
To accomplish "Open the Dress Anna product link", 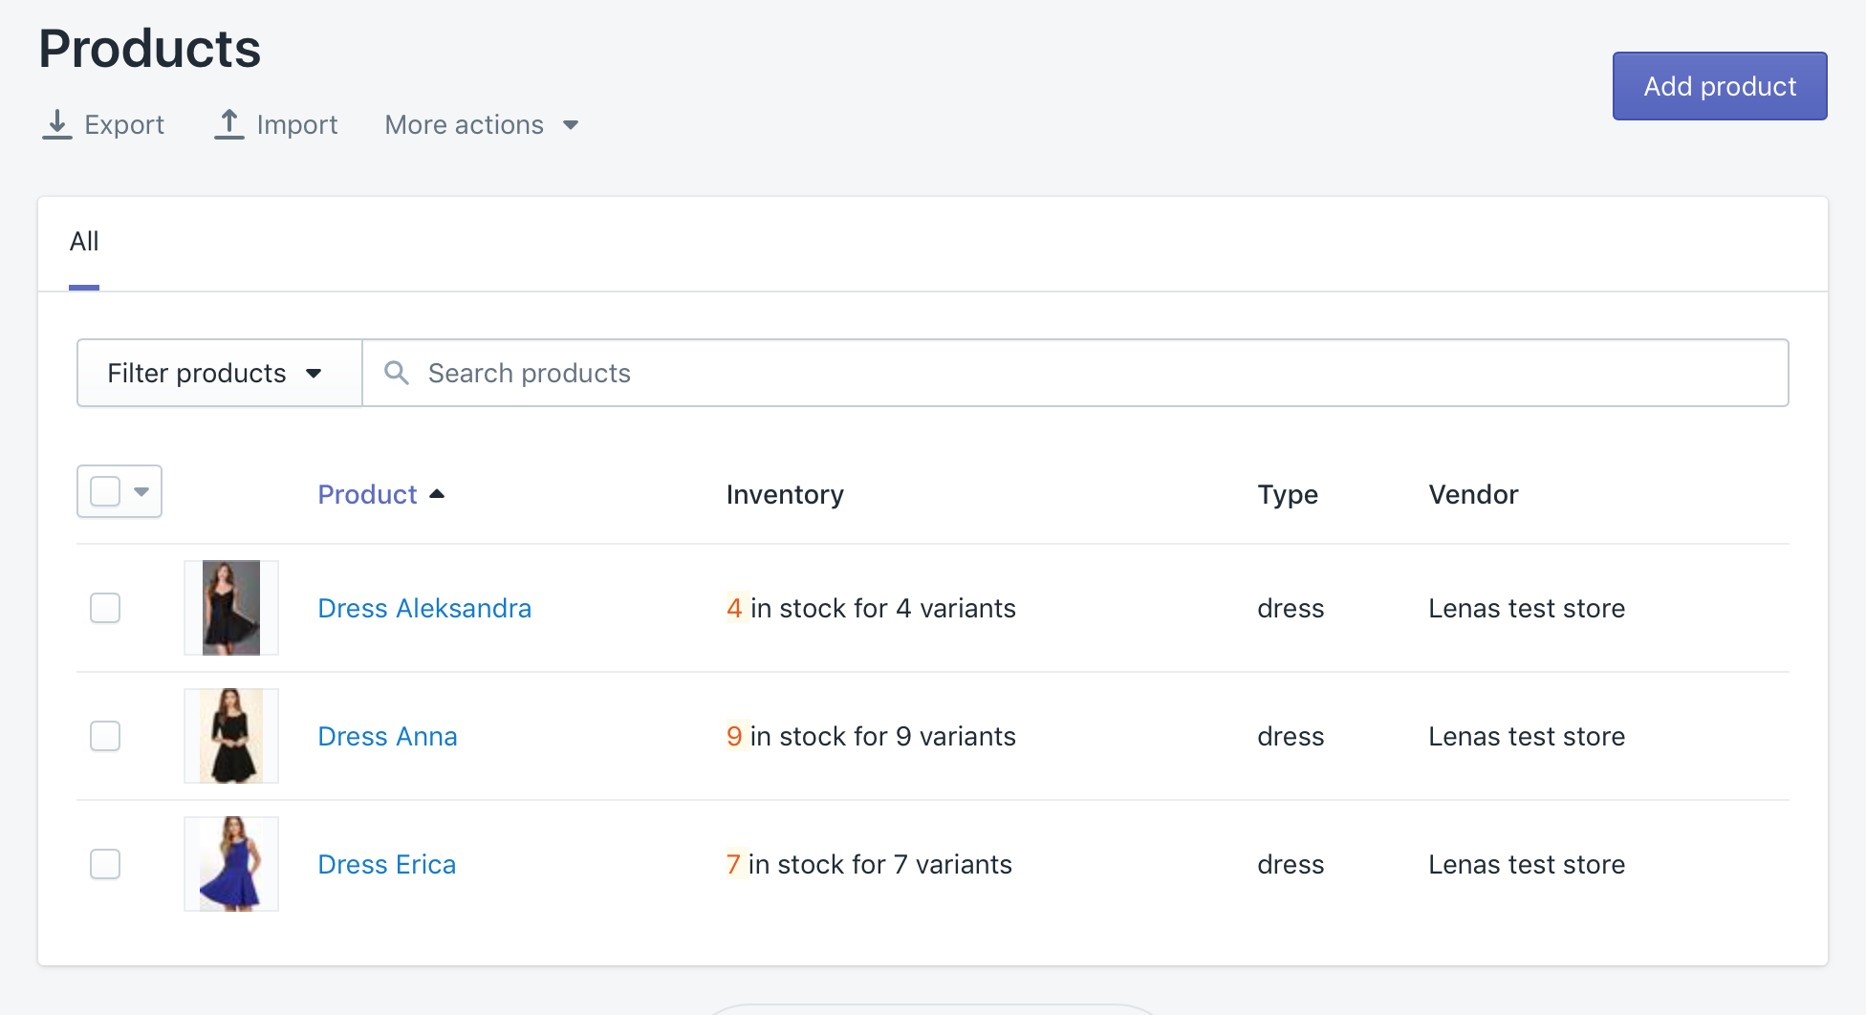I will pos(387,736).
